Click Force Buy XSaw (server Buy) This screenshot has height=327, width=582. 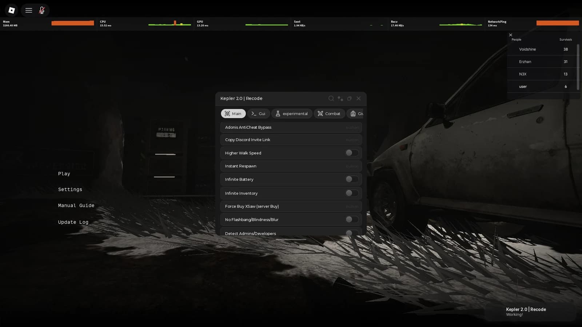[291, 206]
